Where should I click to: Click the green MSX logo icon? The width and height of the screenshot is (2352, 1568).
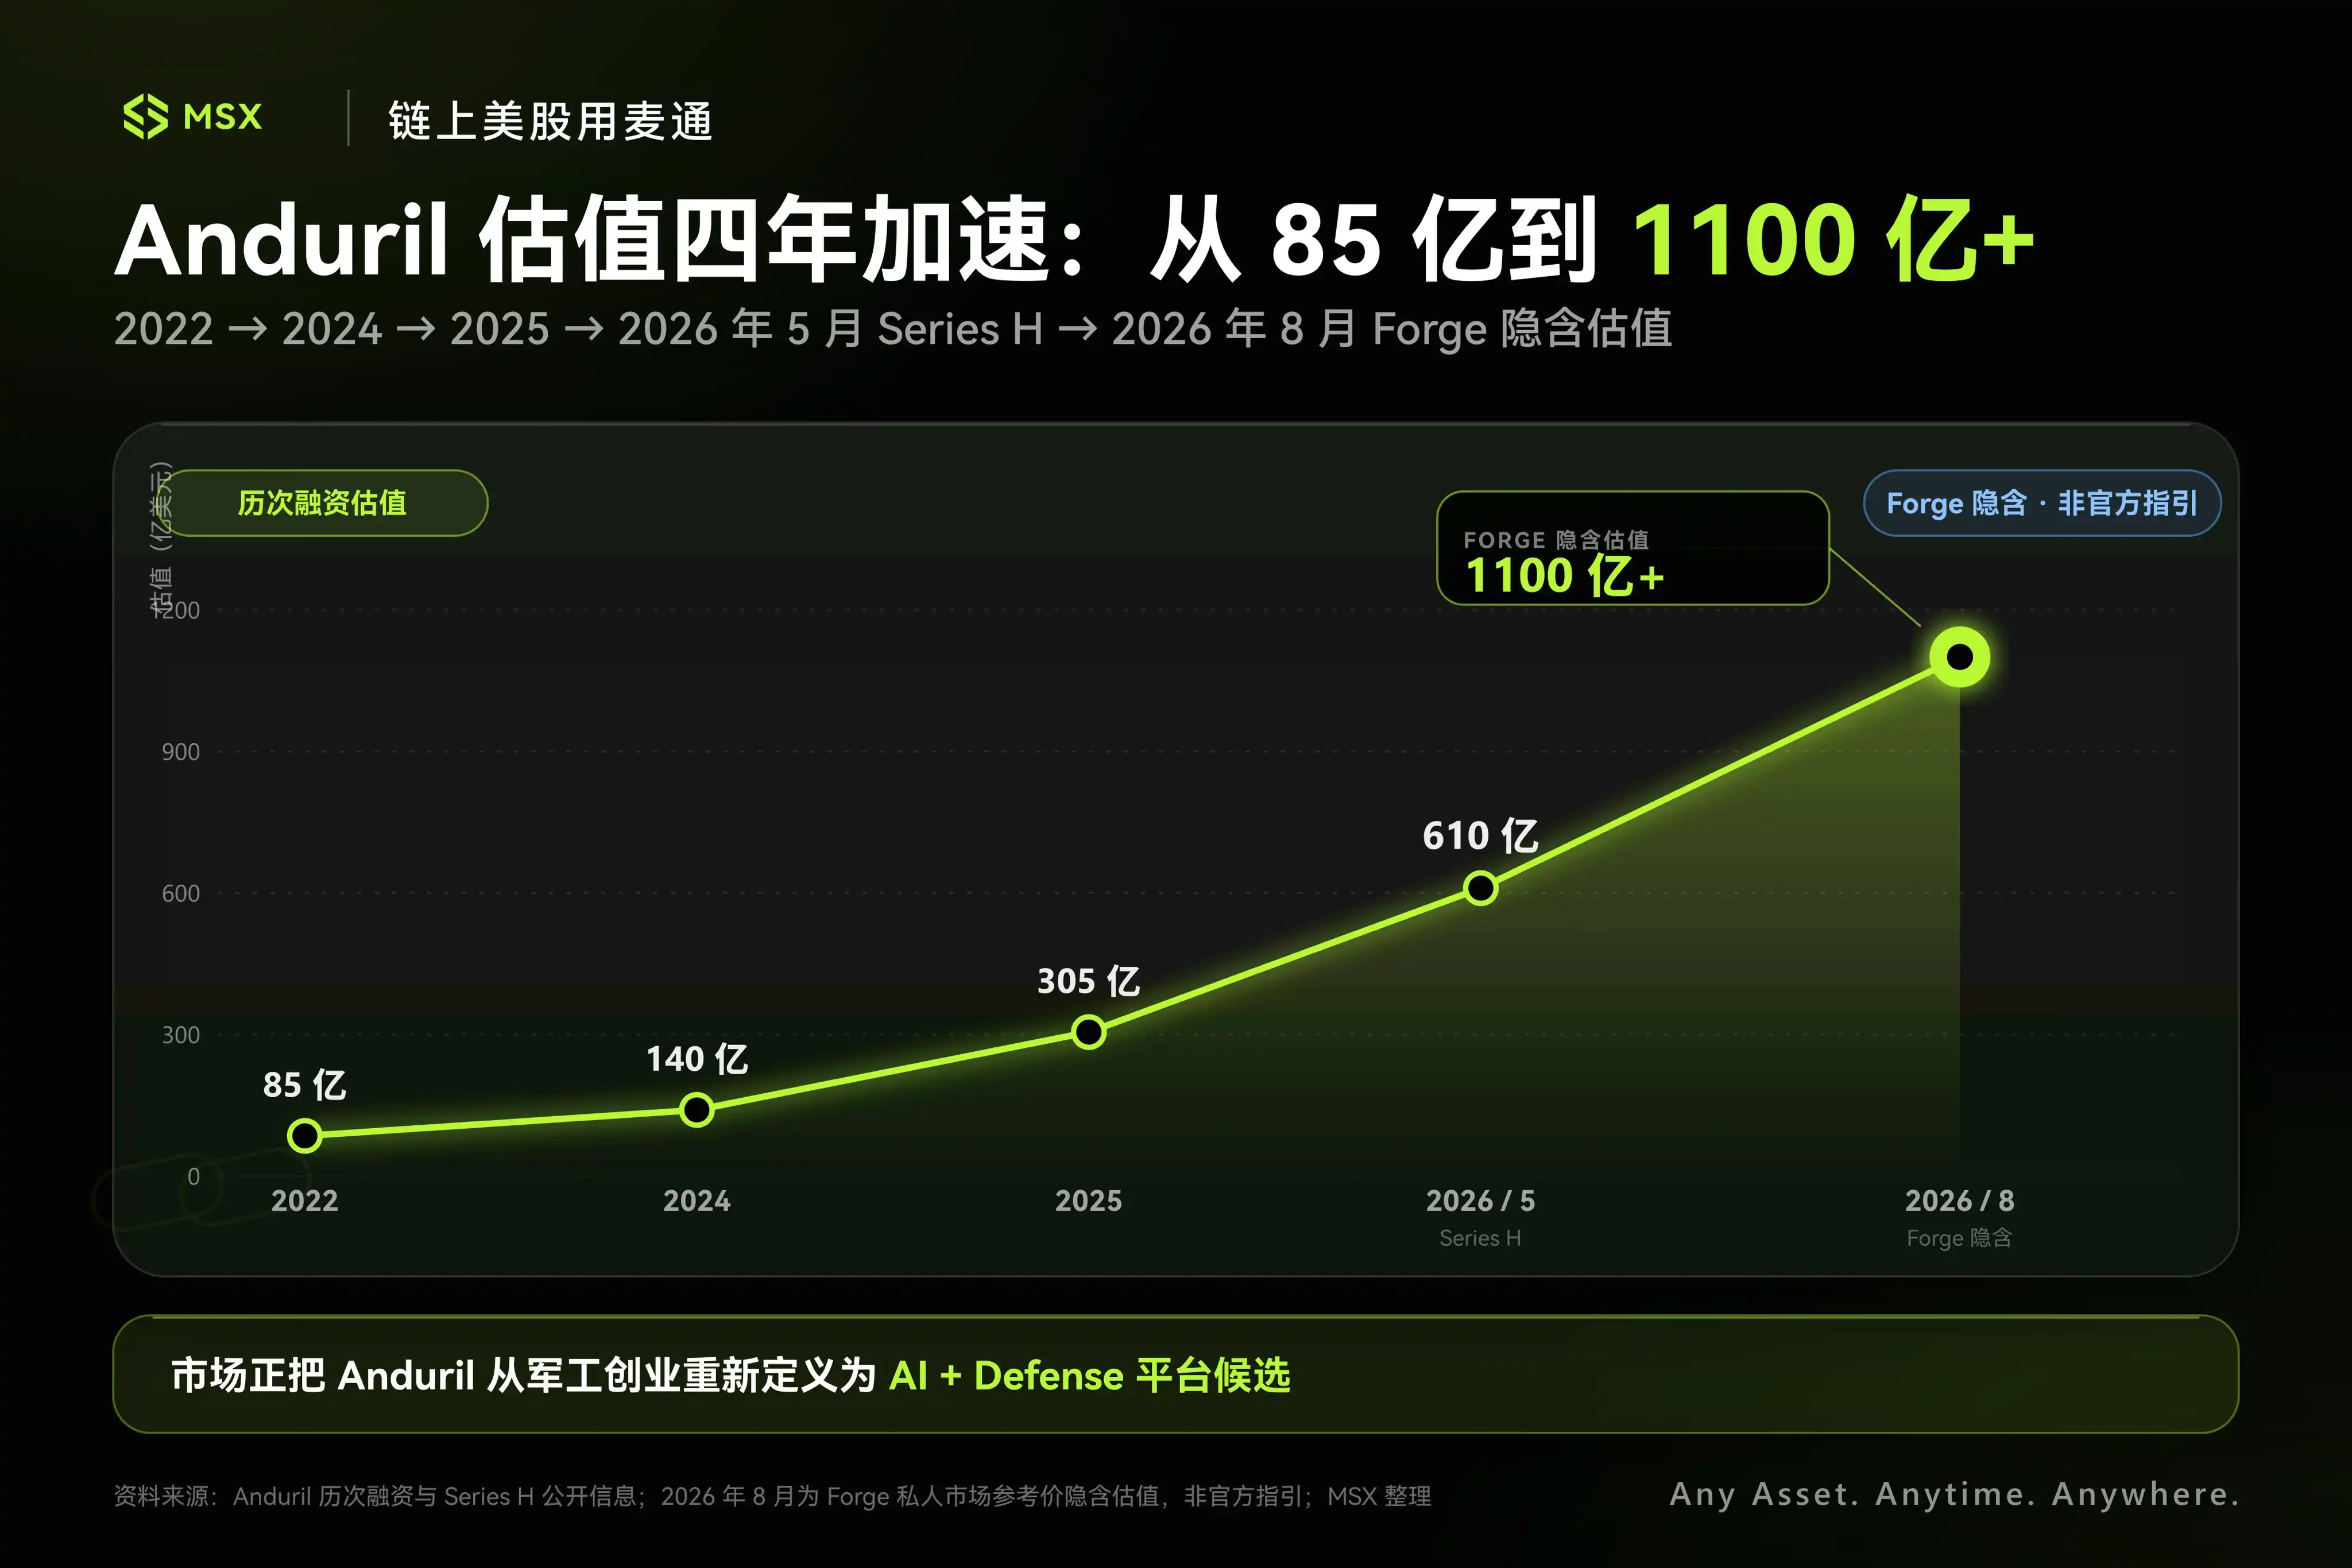click(145, 117)
